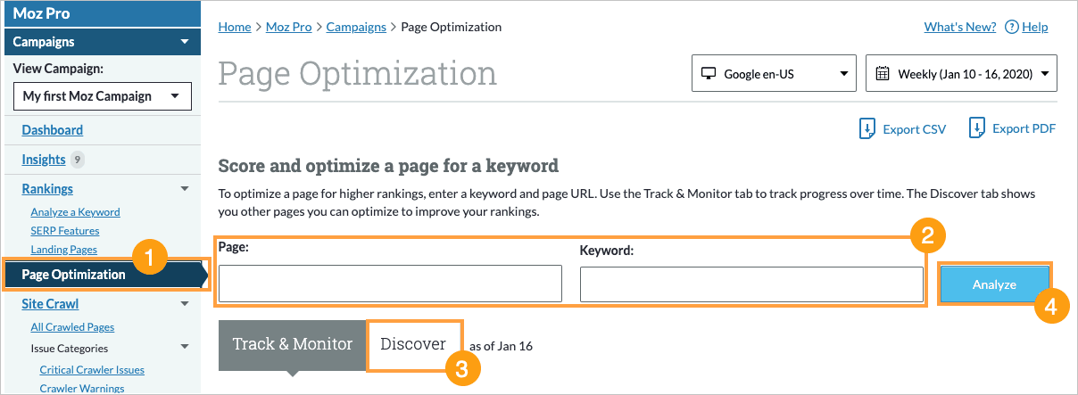Collapse the Rankings section arrow
The width and height of the screenshot is (1078, 395).
[x=185, y=189]
